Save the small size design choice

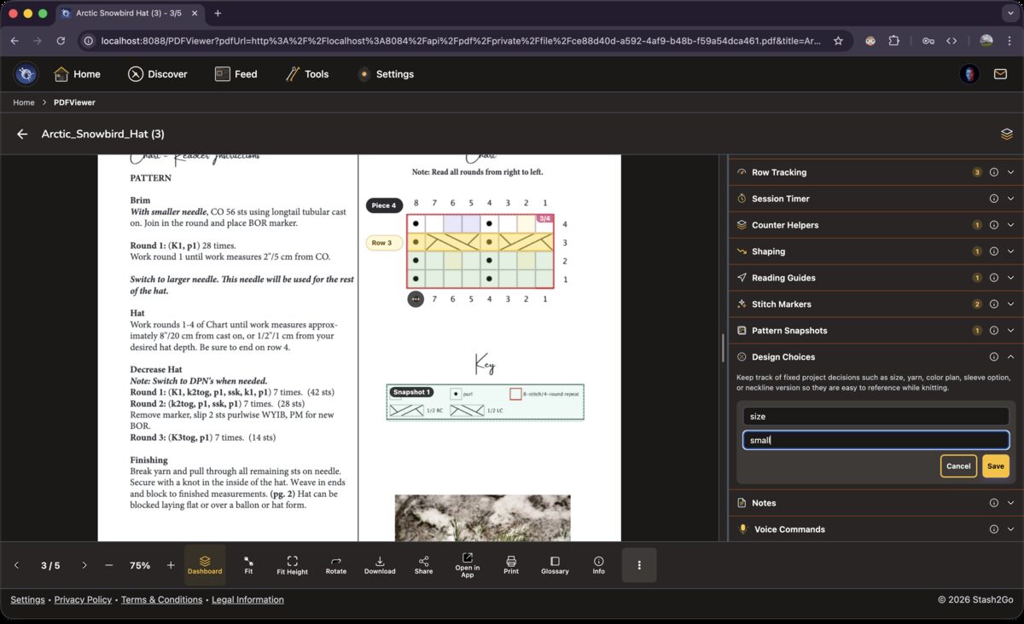click(995, 466)
